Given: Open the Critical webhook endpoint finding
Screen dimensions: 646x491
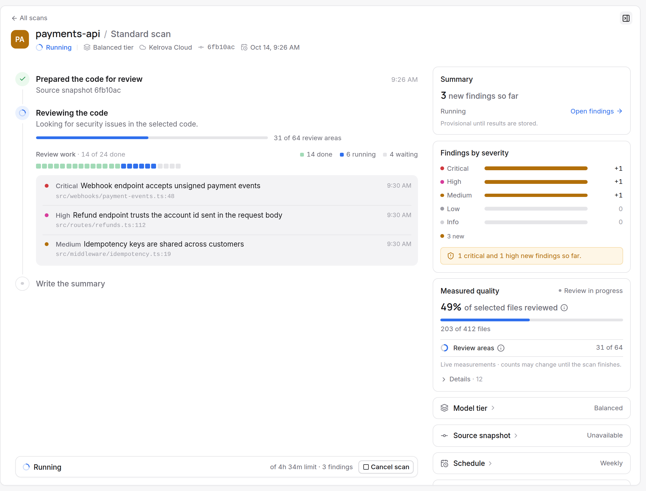Looking at the screenshot, I should click(x=227, y=191).
